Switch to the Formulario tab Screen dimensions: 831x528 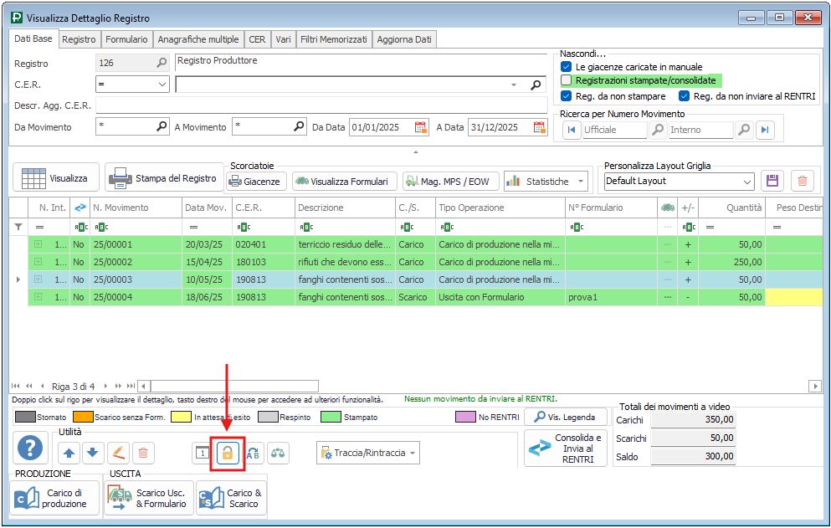click(126, 39)
